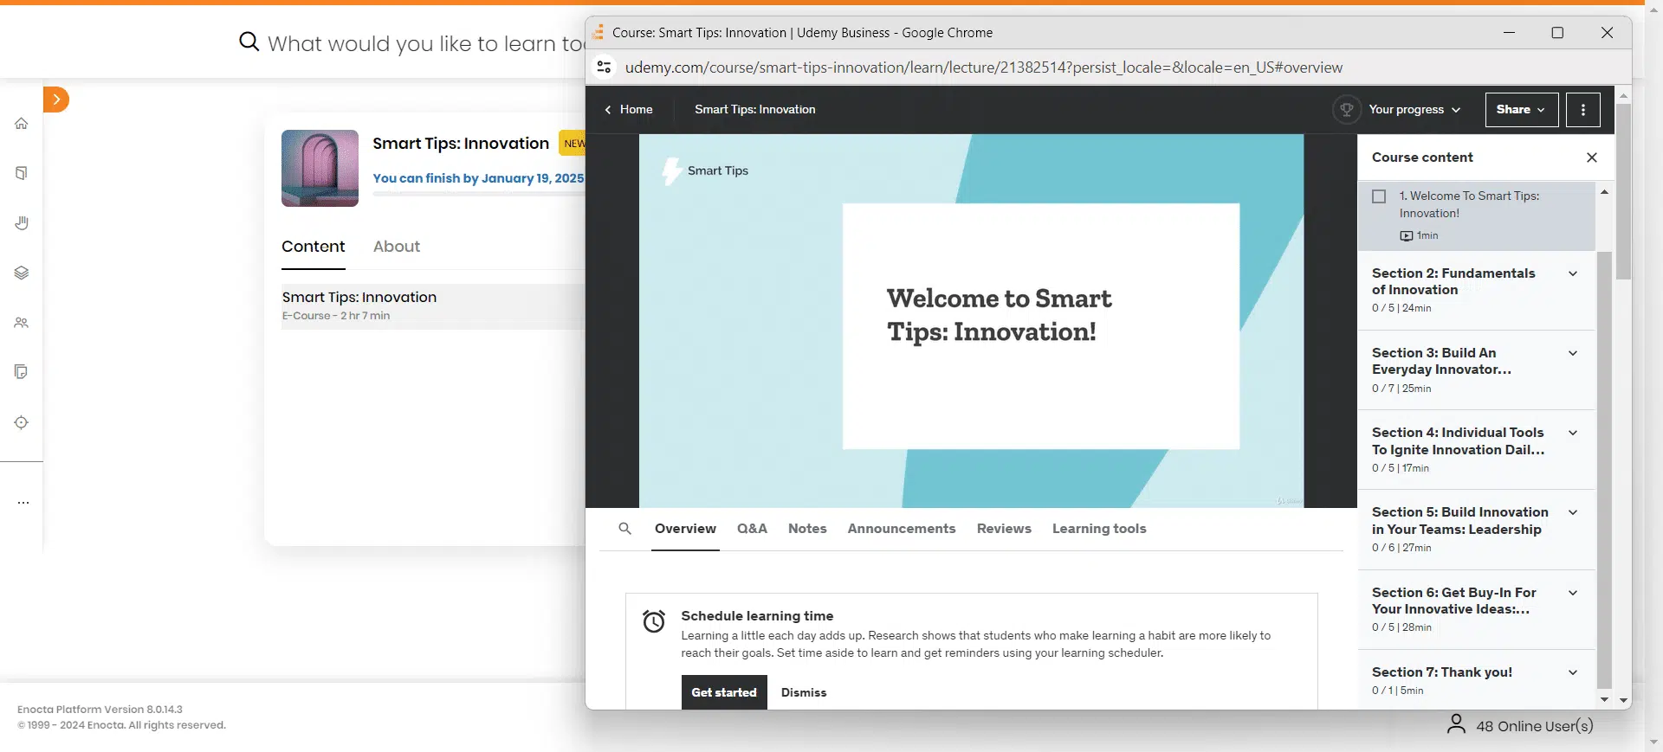Select the Content tab in Enocta page
1663x752 pixels.
pos(314,247)
